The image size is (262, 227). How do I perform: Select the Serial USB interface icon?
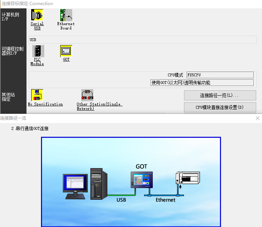(x=37, y=15)
